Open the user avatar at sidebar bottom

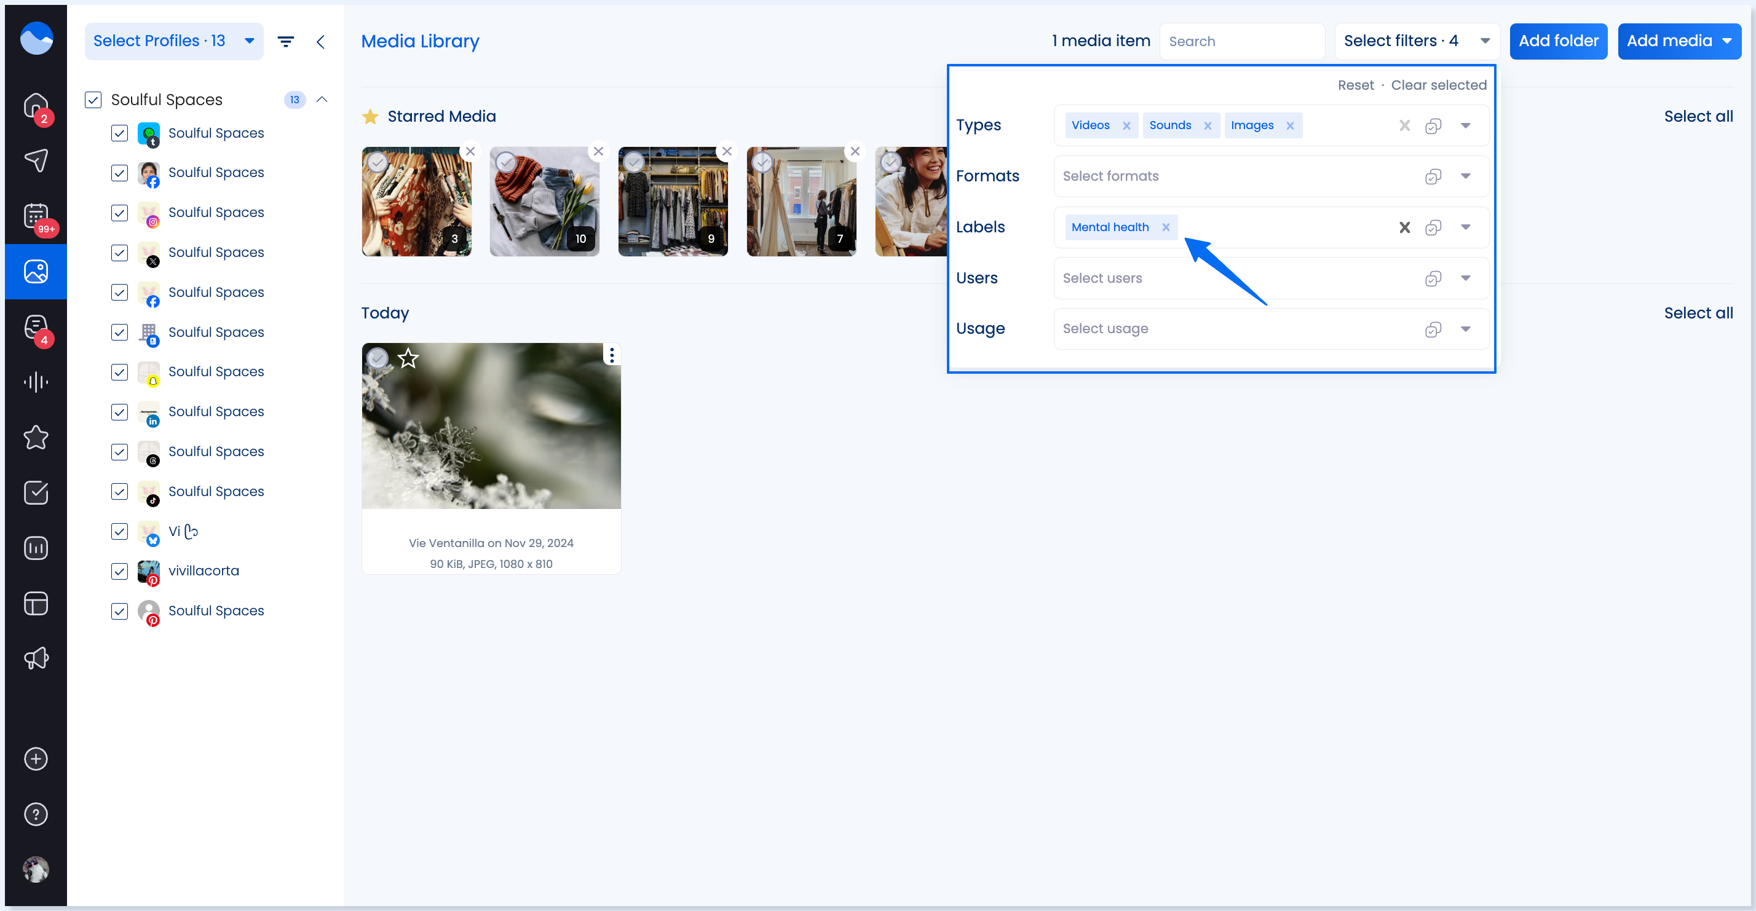pyautogui.click(x=36, y=869)
